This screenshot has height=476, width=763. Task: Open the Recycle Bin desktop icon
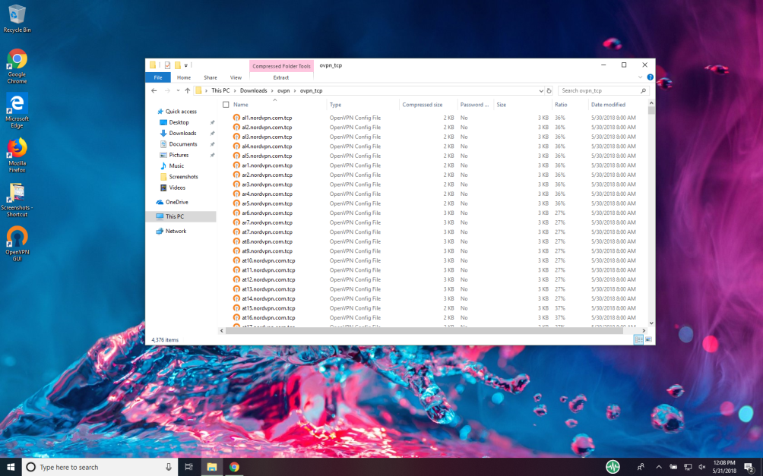17,18
